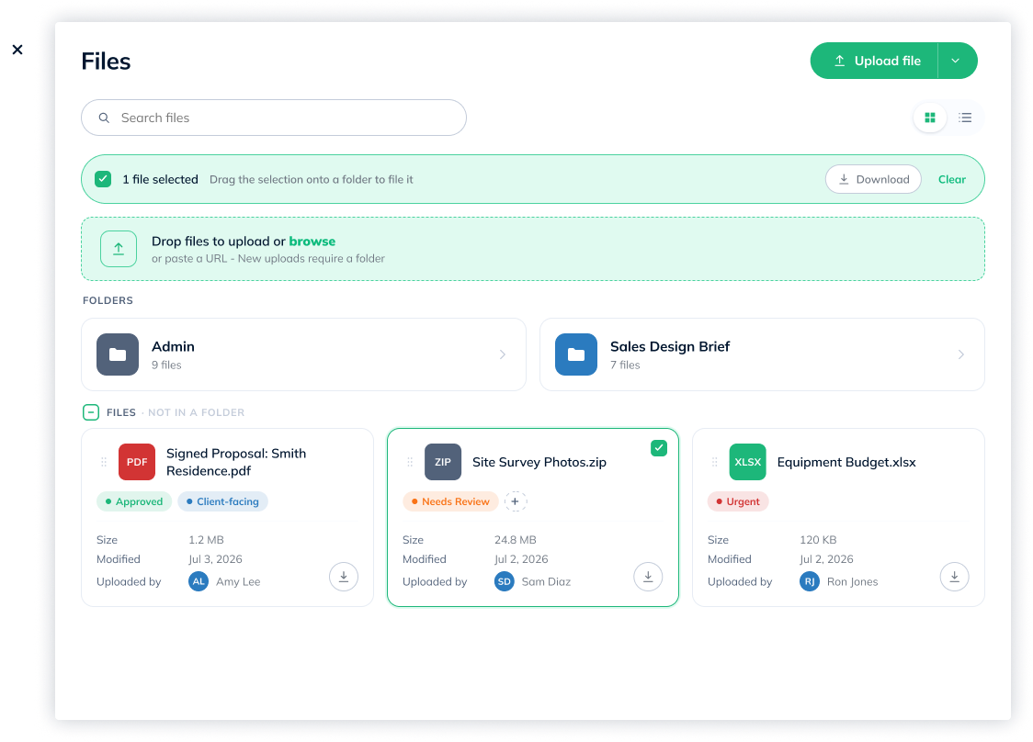
Task: Open Signed Proposal: Smith Residence.pdf
Action: (236, 462)
